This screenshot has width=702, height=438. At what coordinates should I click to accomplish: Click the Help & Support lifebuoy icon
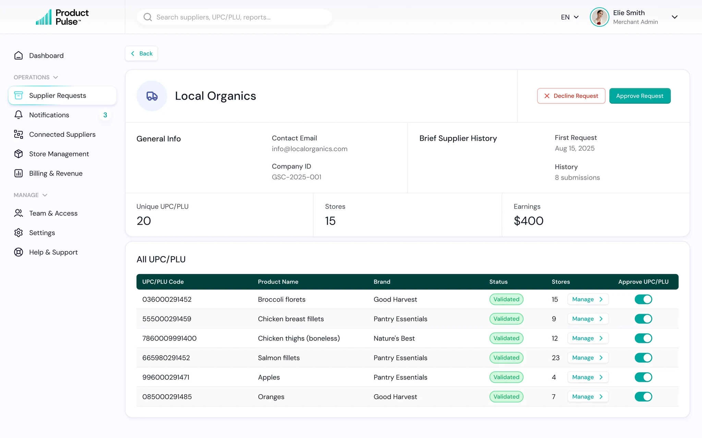coord(19,252)
